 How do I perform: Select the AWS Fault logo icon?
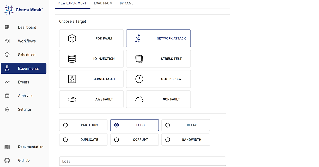click(x=72, y=99)
